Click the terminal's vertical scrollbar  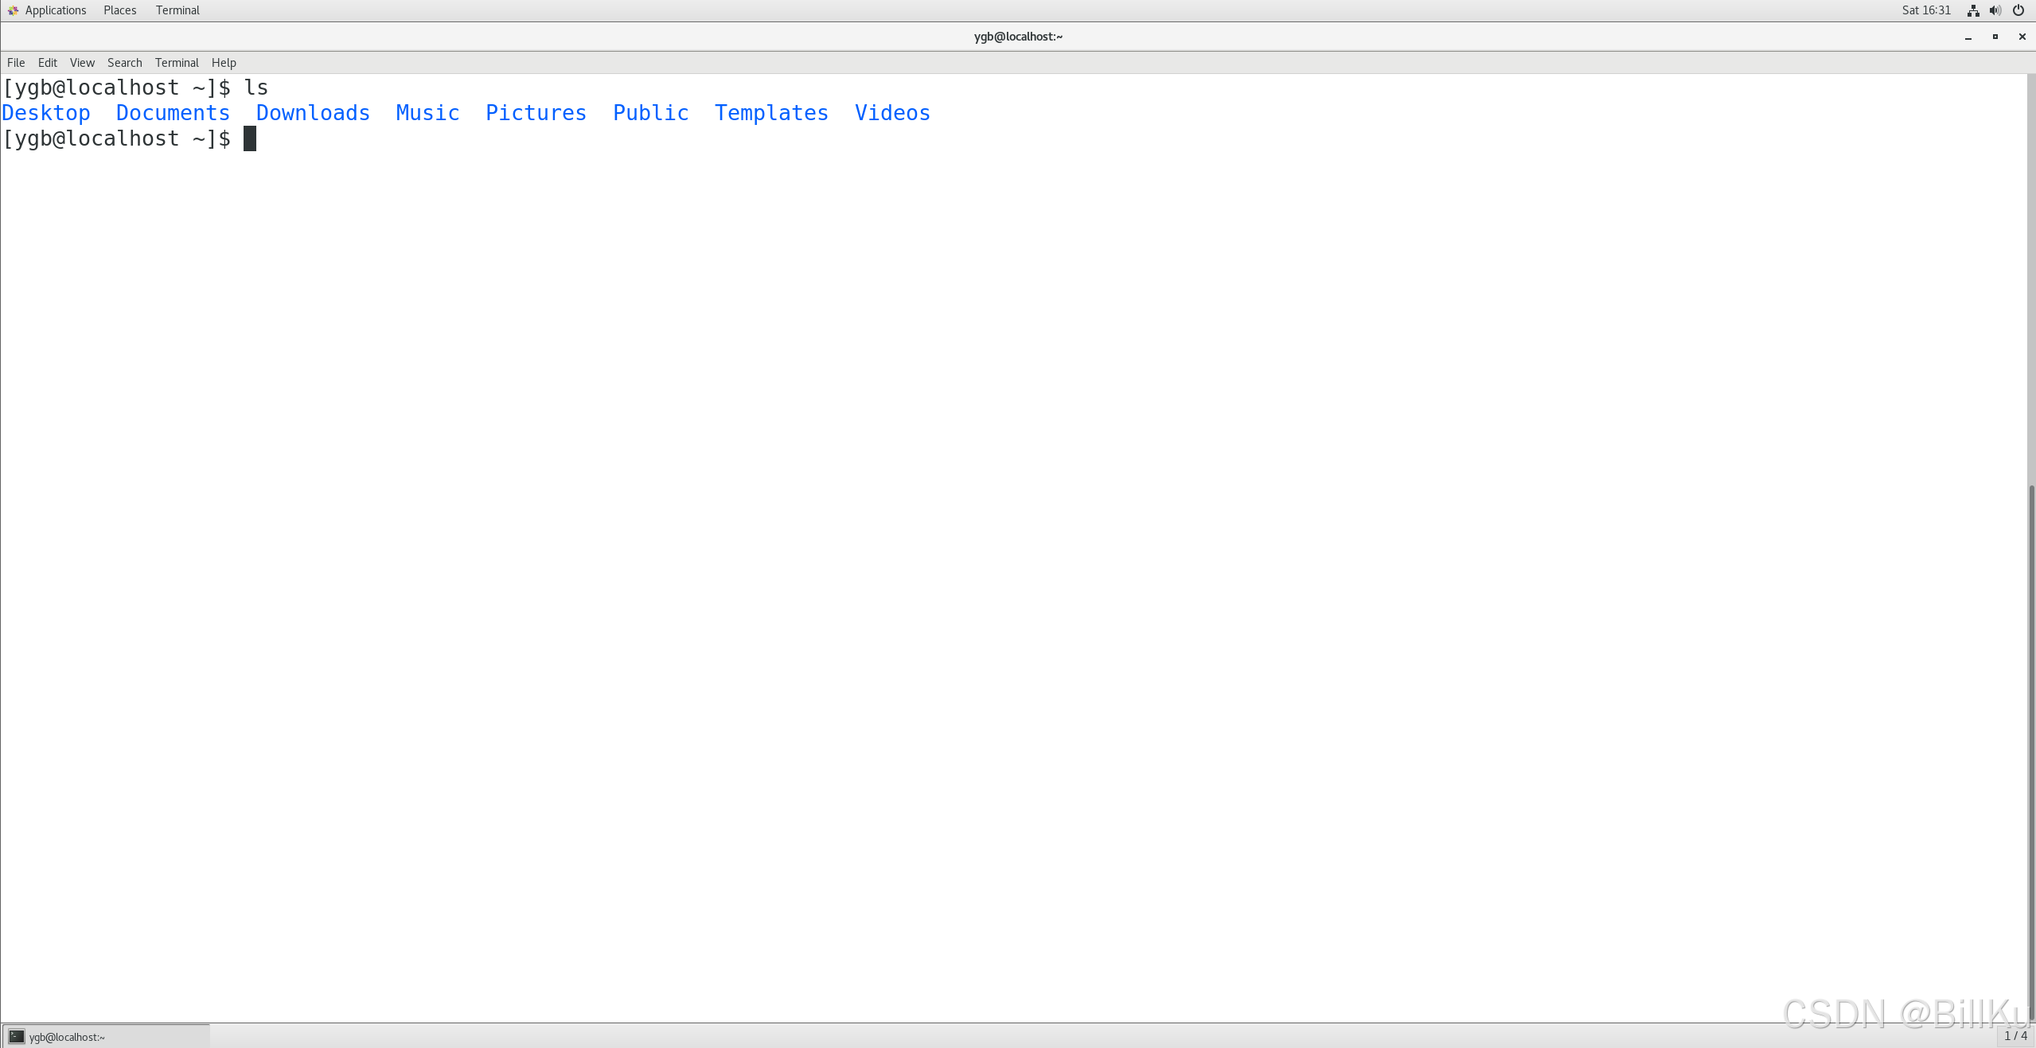[2030, 748]
